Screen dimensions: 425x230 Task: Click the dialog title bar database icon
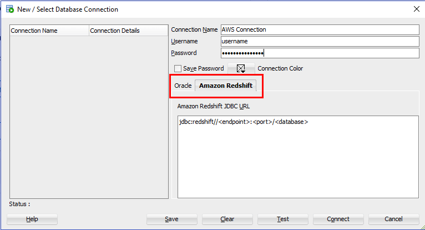click(10, 9)
